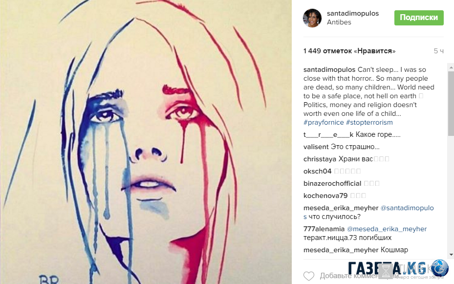Image resolution: width=454 pixels, height=284 pixels.
Task: Open santadimopulos username in header
Action: click(353, 13)
